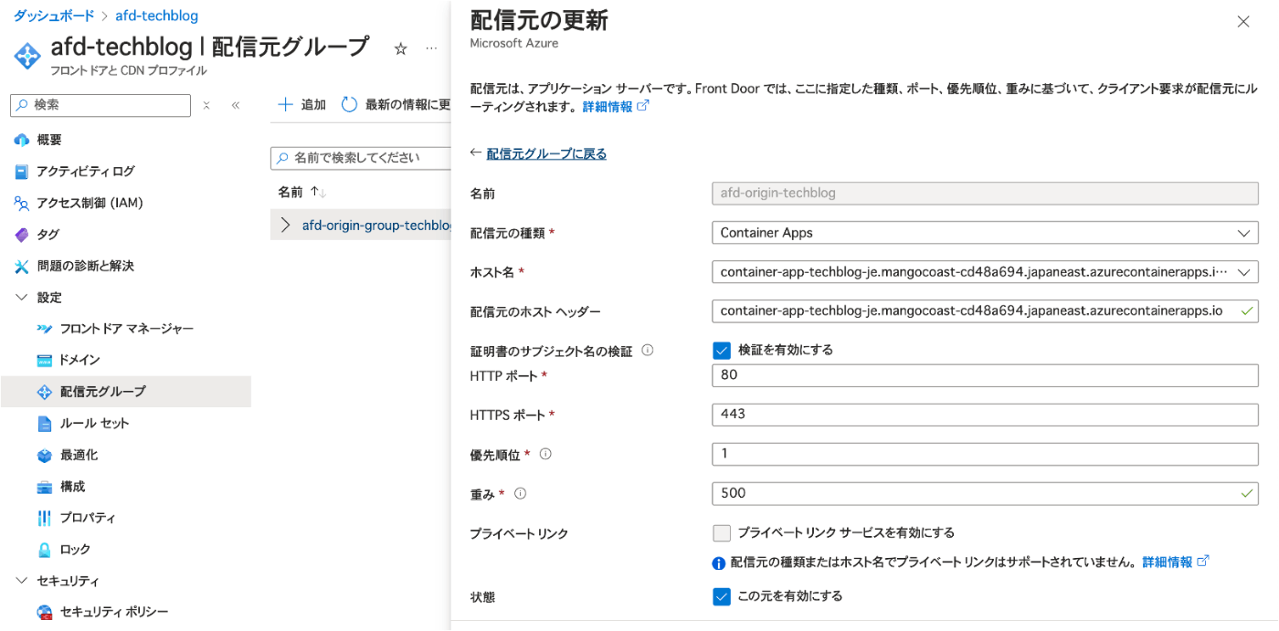Click the HTTPS ポート field showing 443
Viewport: 1279px width, 631px height.
pos(985,415)
